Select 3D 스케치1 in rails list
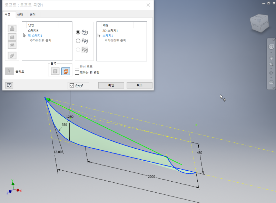 pos(110,31)
